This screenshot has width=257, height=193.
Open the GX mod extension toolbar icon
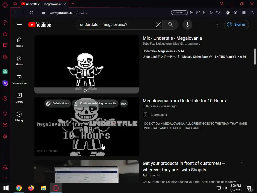227,13
